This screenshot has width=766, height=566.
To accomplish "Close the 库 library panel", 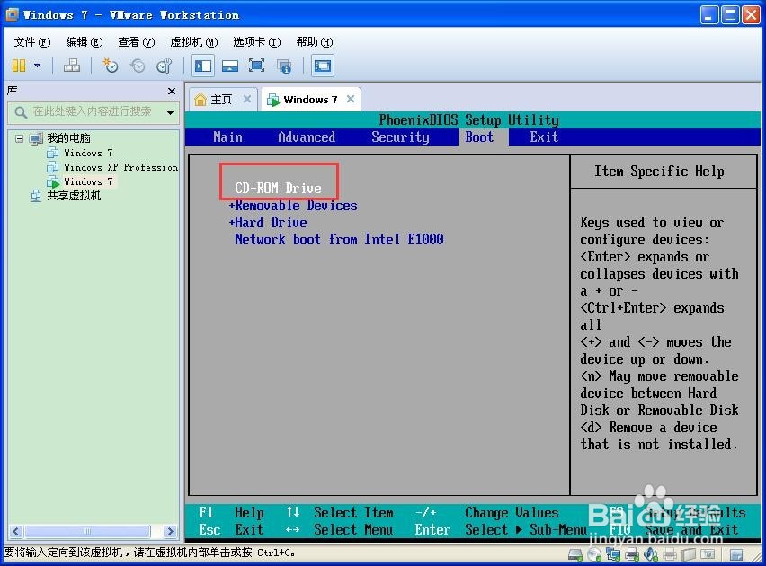I will (x=172, y=91).
